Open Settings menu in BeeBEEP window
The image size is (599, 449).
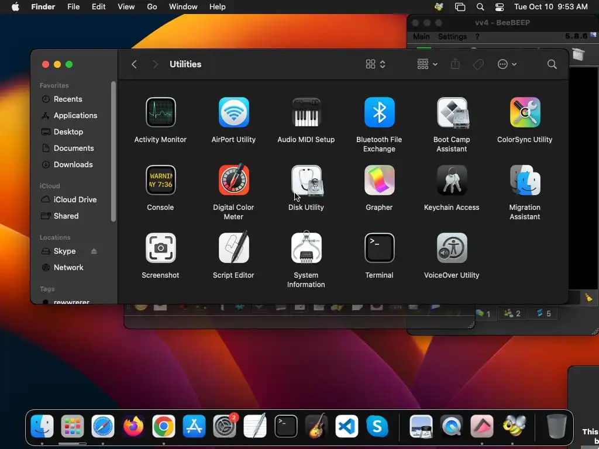pyautogui.click(x=452, y=37)
